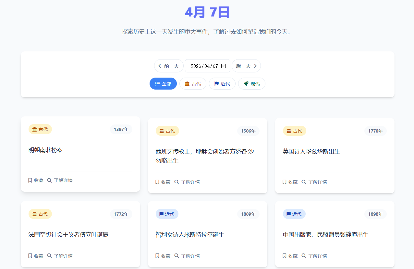Filter events by 古代 category
This screenshot has height=269, width=414.
click(193, 84)
